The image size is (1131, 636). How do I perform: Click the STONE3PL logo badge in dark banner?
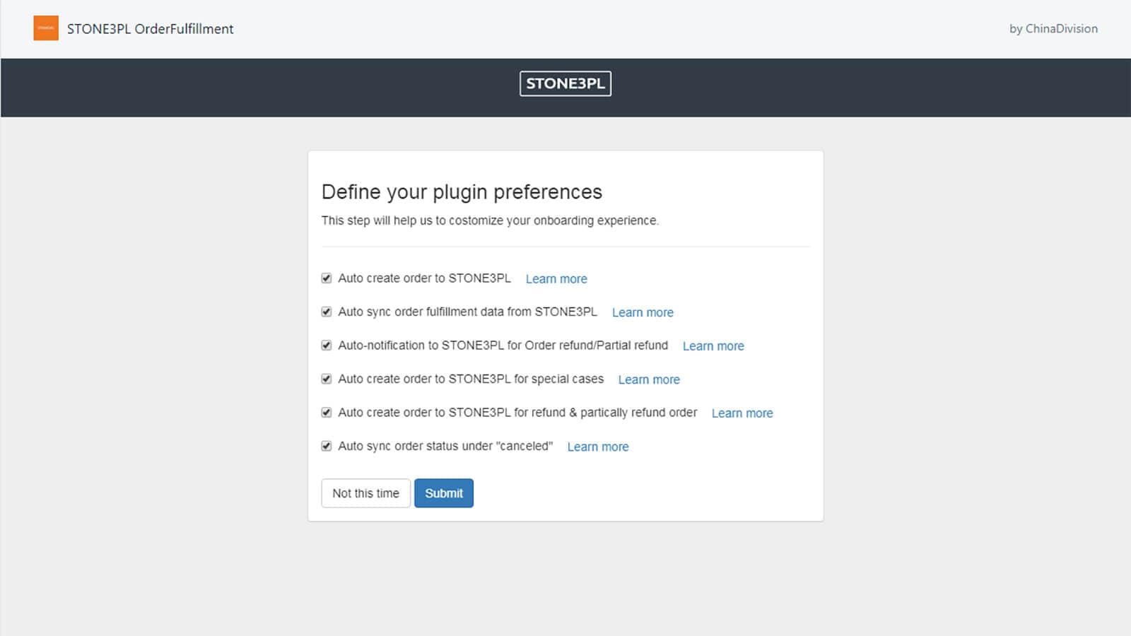[x=565, y=83]
